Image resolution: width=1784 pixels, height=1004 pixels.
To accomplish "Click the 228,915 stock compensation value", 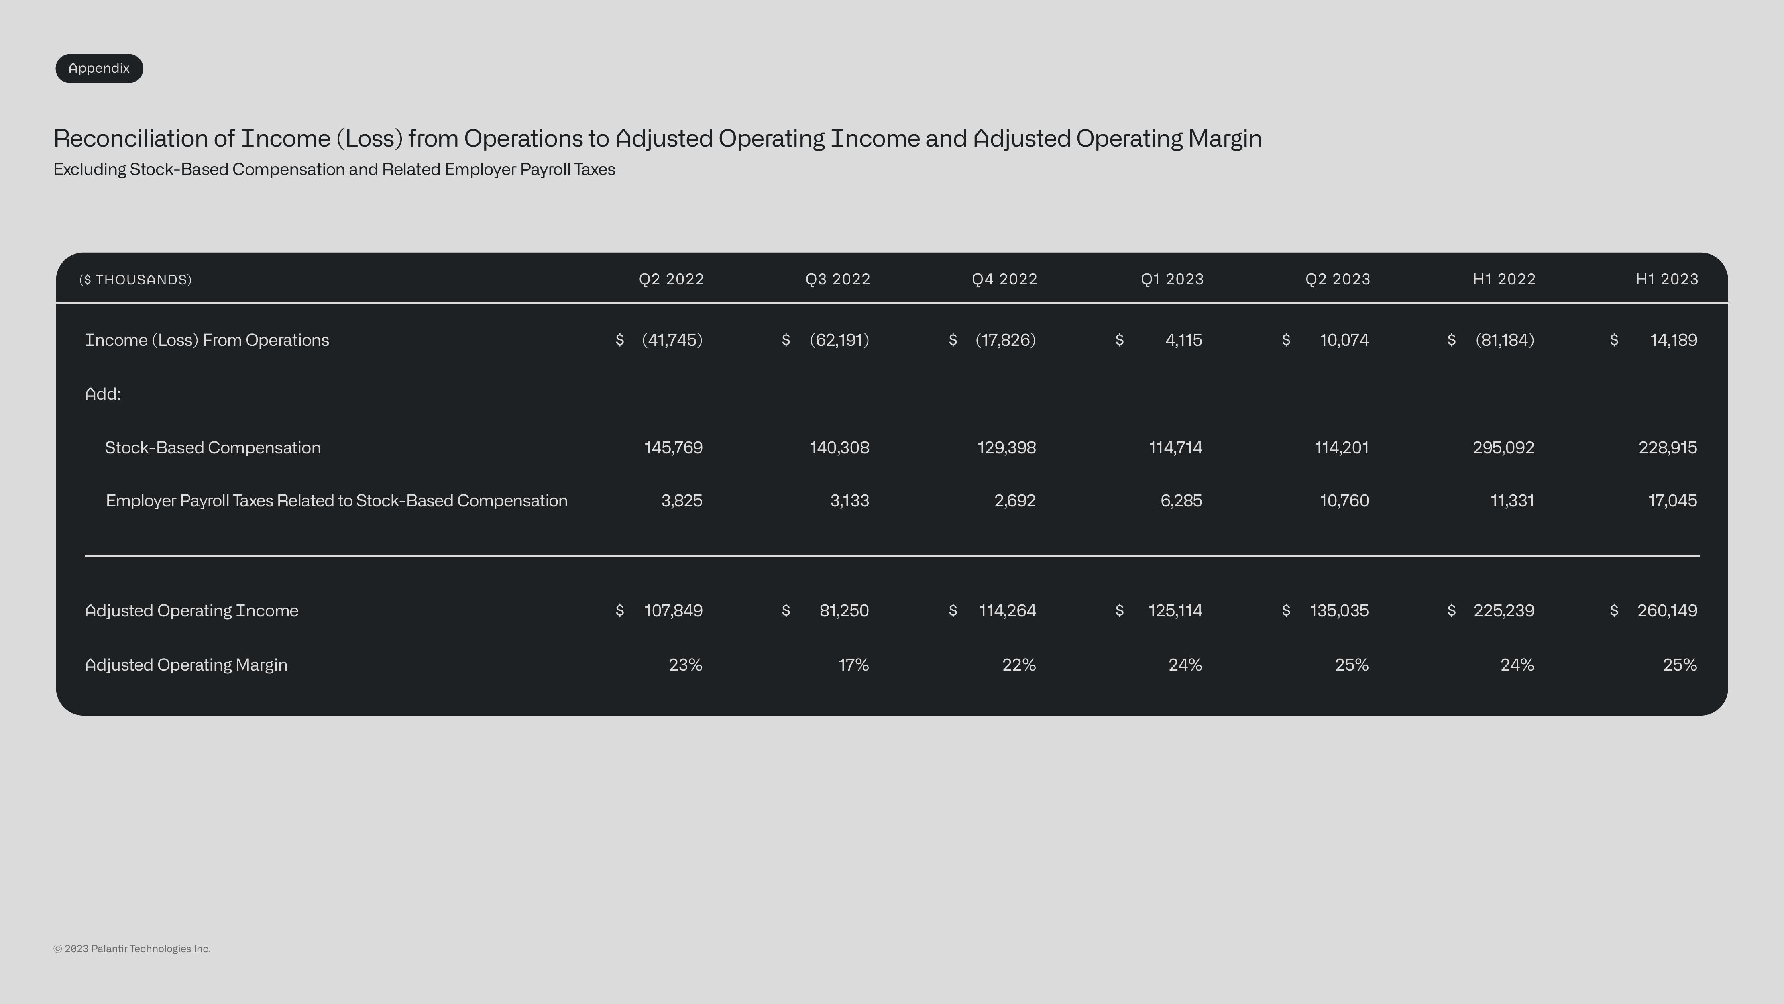I will click(1668, 448).
